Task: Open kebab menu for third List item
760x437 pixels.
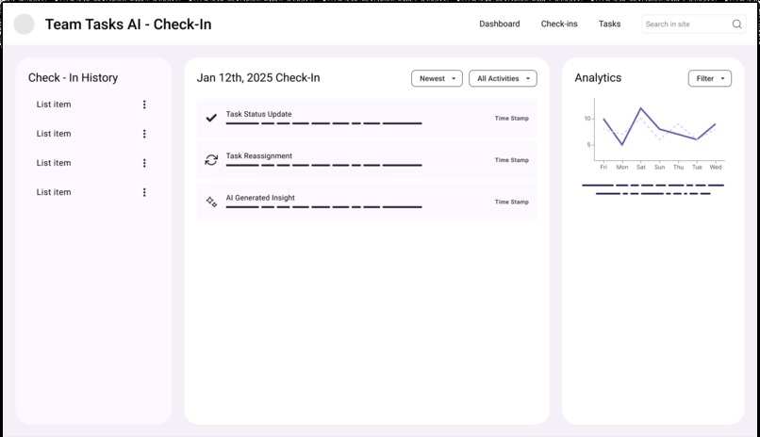Action: pos(144,163)
